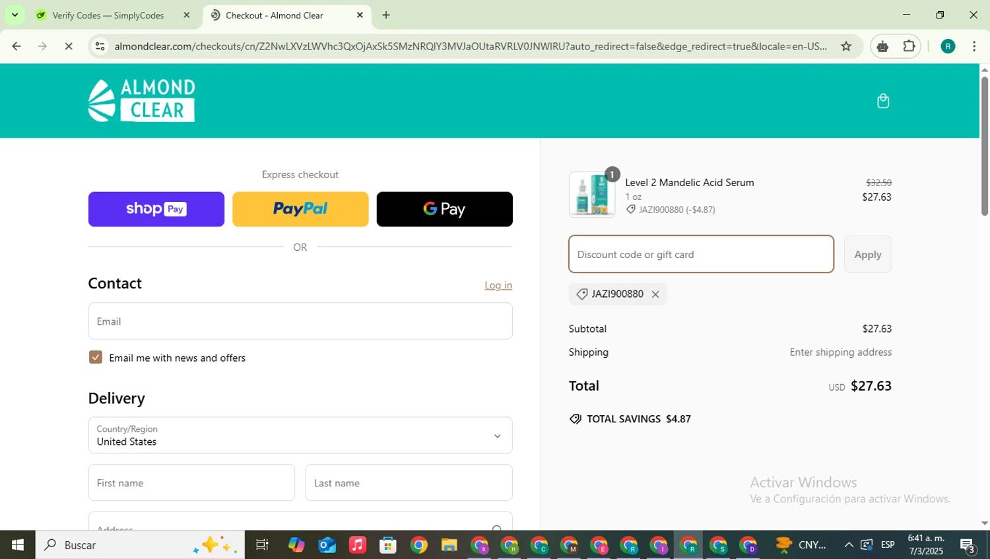Viewport: 990px width, 559px height.
Task: Open the clock showing 6:41 a. m.
Action: pyautogui.click(x=926, y=544)
